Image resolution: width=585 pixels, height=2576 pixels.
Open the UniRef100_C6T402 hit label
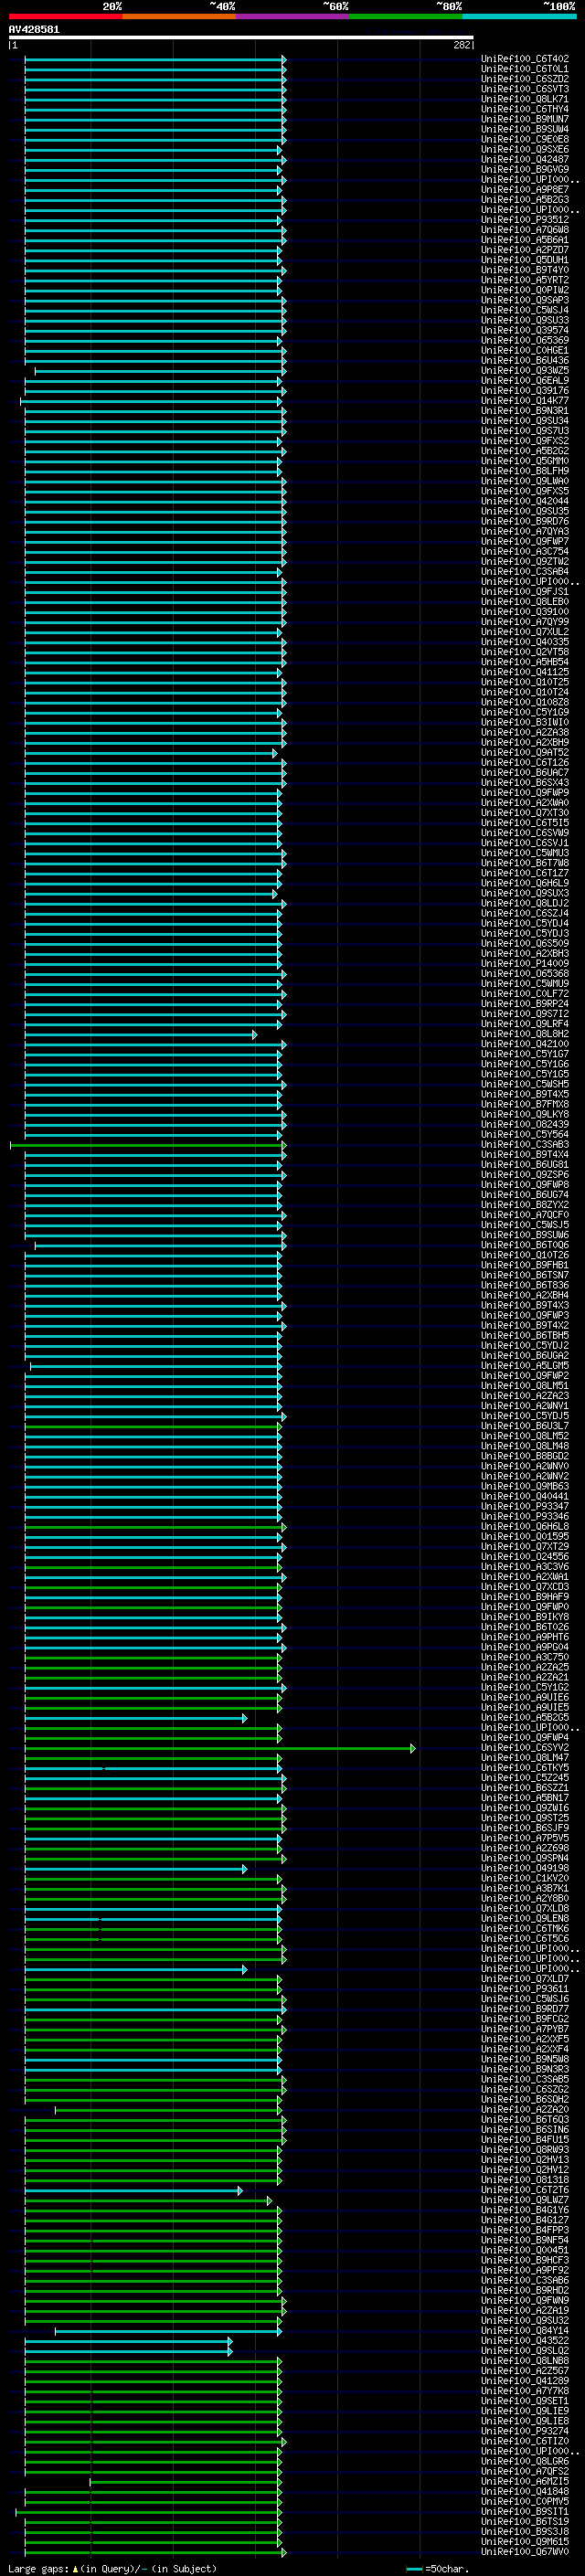(x=525, y=59)
